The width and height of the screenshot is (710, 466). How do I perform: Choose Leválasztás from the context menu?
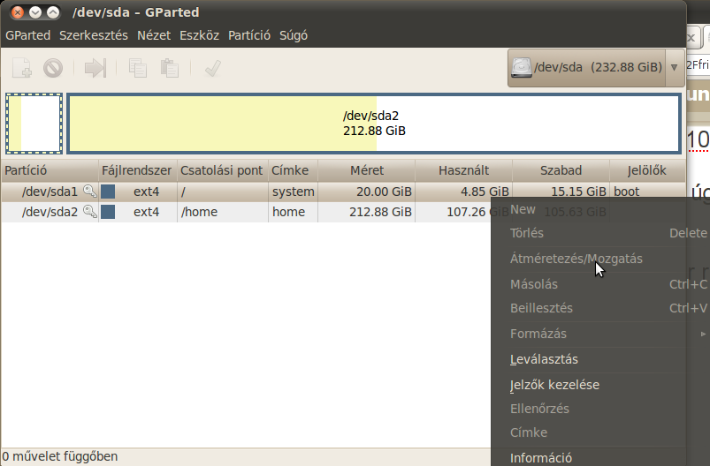[544, 359]
